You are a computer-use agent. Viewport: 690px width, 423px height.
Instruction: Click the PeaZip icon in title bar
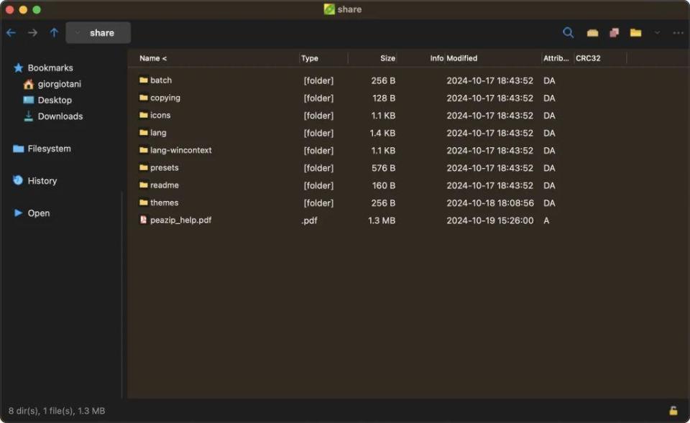329,9
